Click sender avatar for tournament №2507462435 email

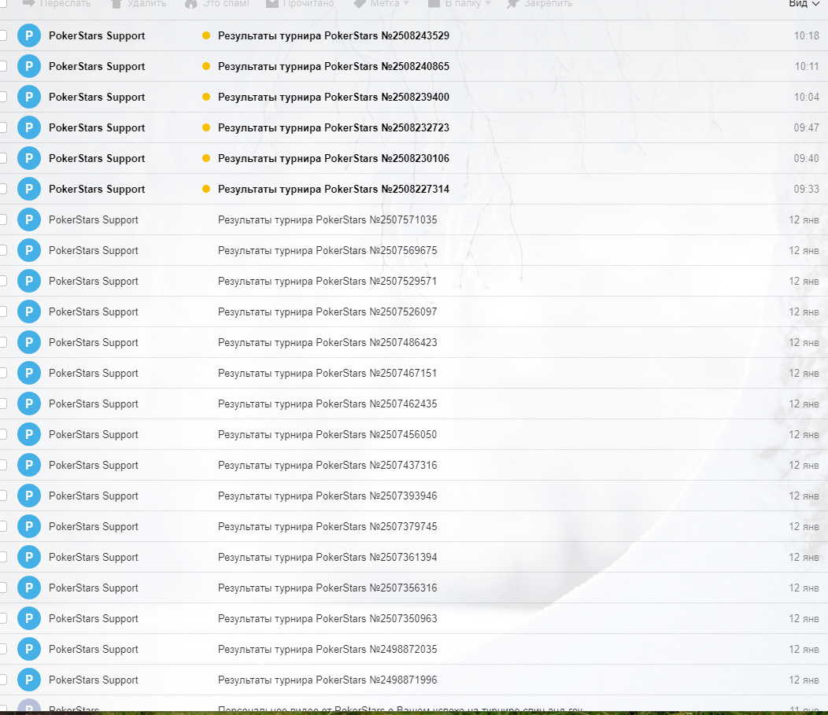[x=29, y=404]
